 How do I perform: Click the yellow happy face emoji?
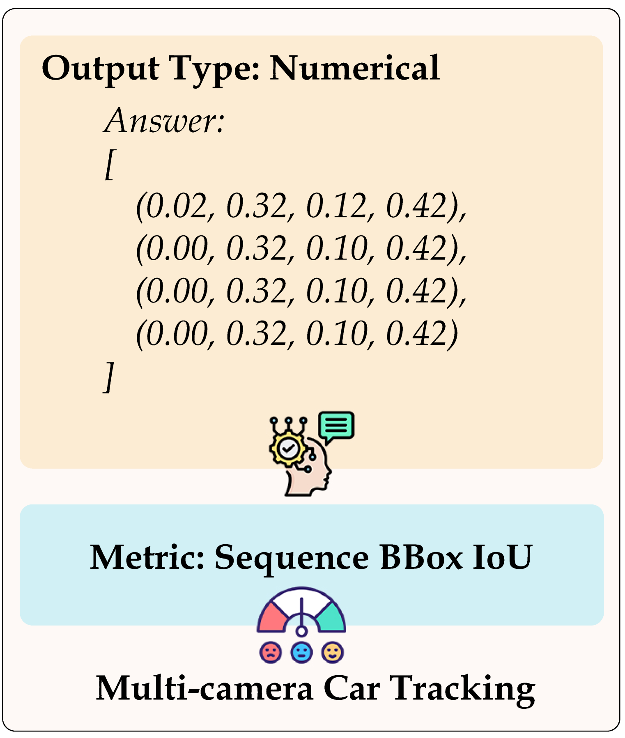pos(333,652)
